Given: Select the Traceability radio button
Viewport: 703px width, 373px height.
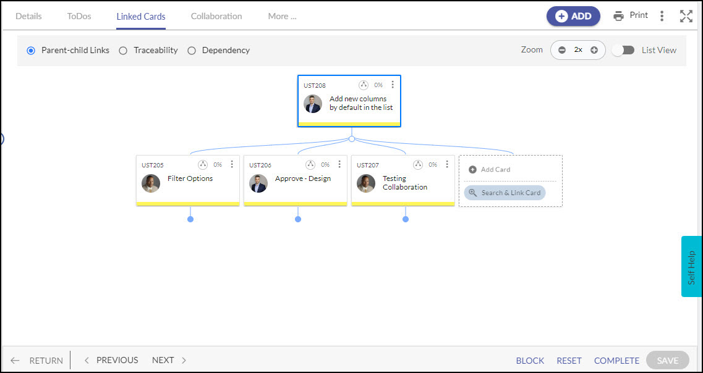Looking at the screenshot, I should click(x=123, y=51).
